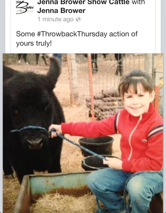The height and width of the screenshot is (213, 166).
Task: Tap the calf's raised ear in photo
Action: [x=54, y=72]
